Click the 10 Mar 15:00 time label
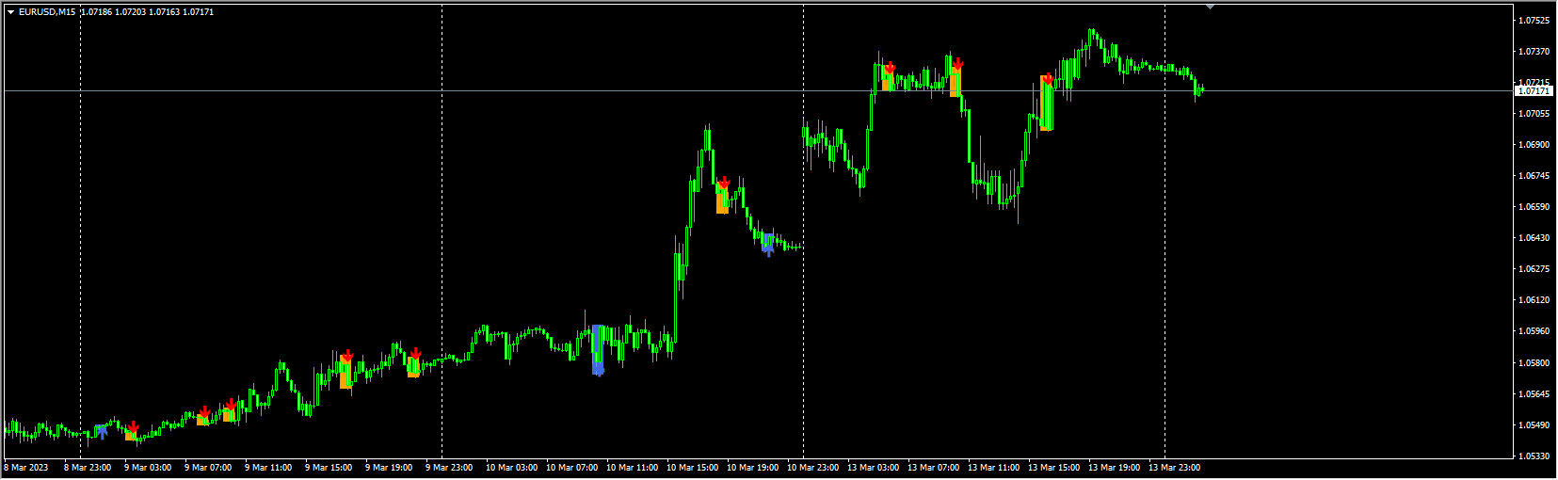Image resolution: width=1558 pixels, height=480 pixels. [692, 468]
